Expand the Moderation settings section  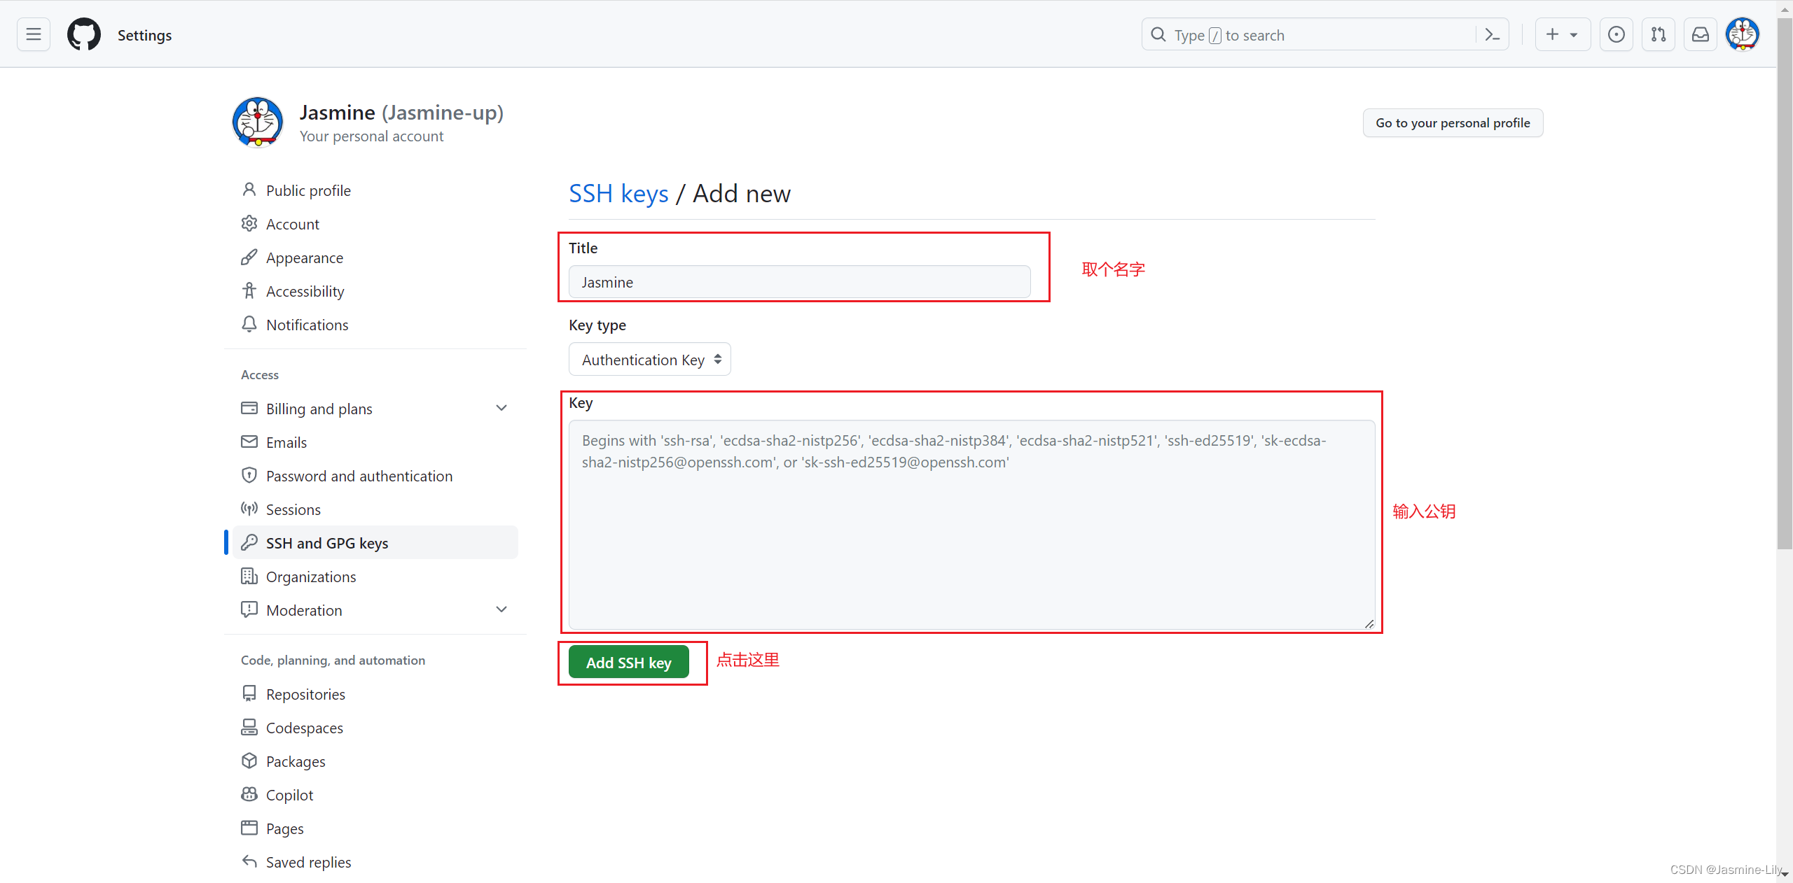click(501, 610)
